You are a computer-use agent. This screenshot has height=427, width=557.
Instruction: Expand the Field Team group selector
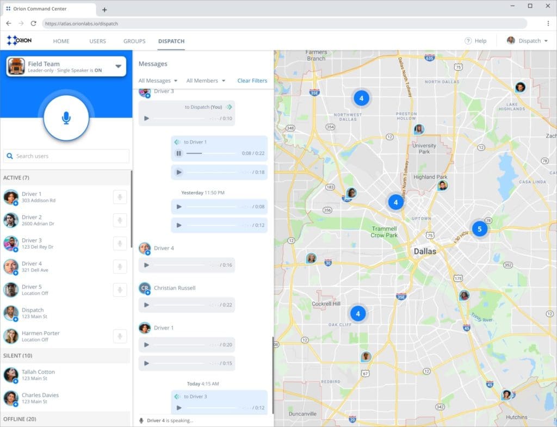point(118,66)
